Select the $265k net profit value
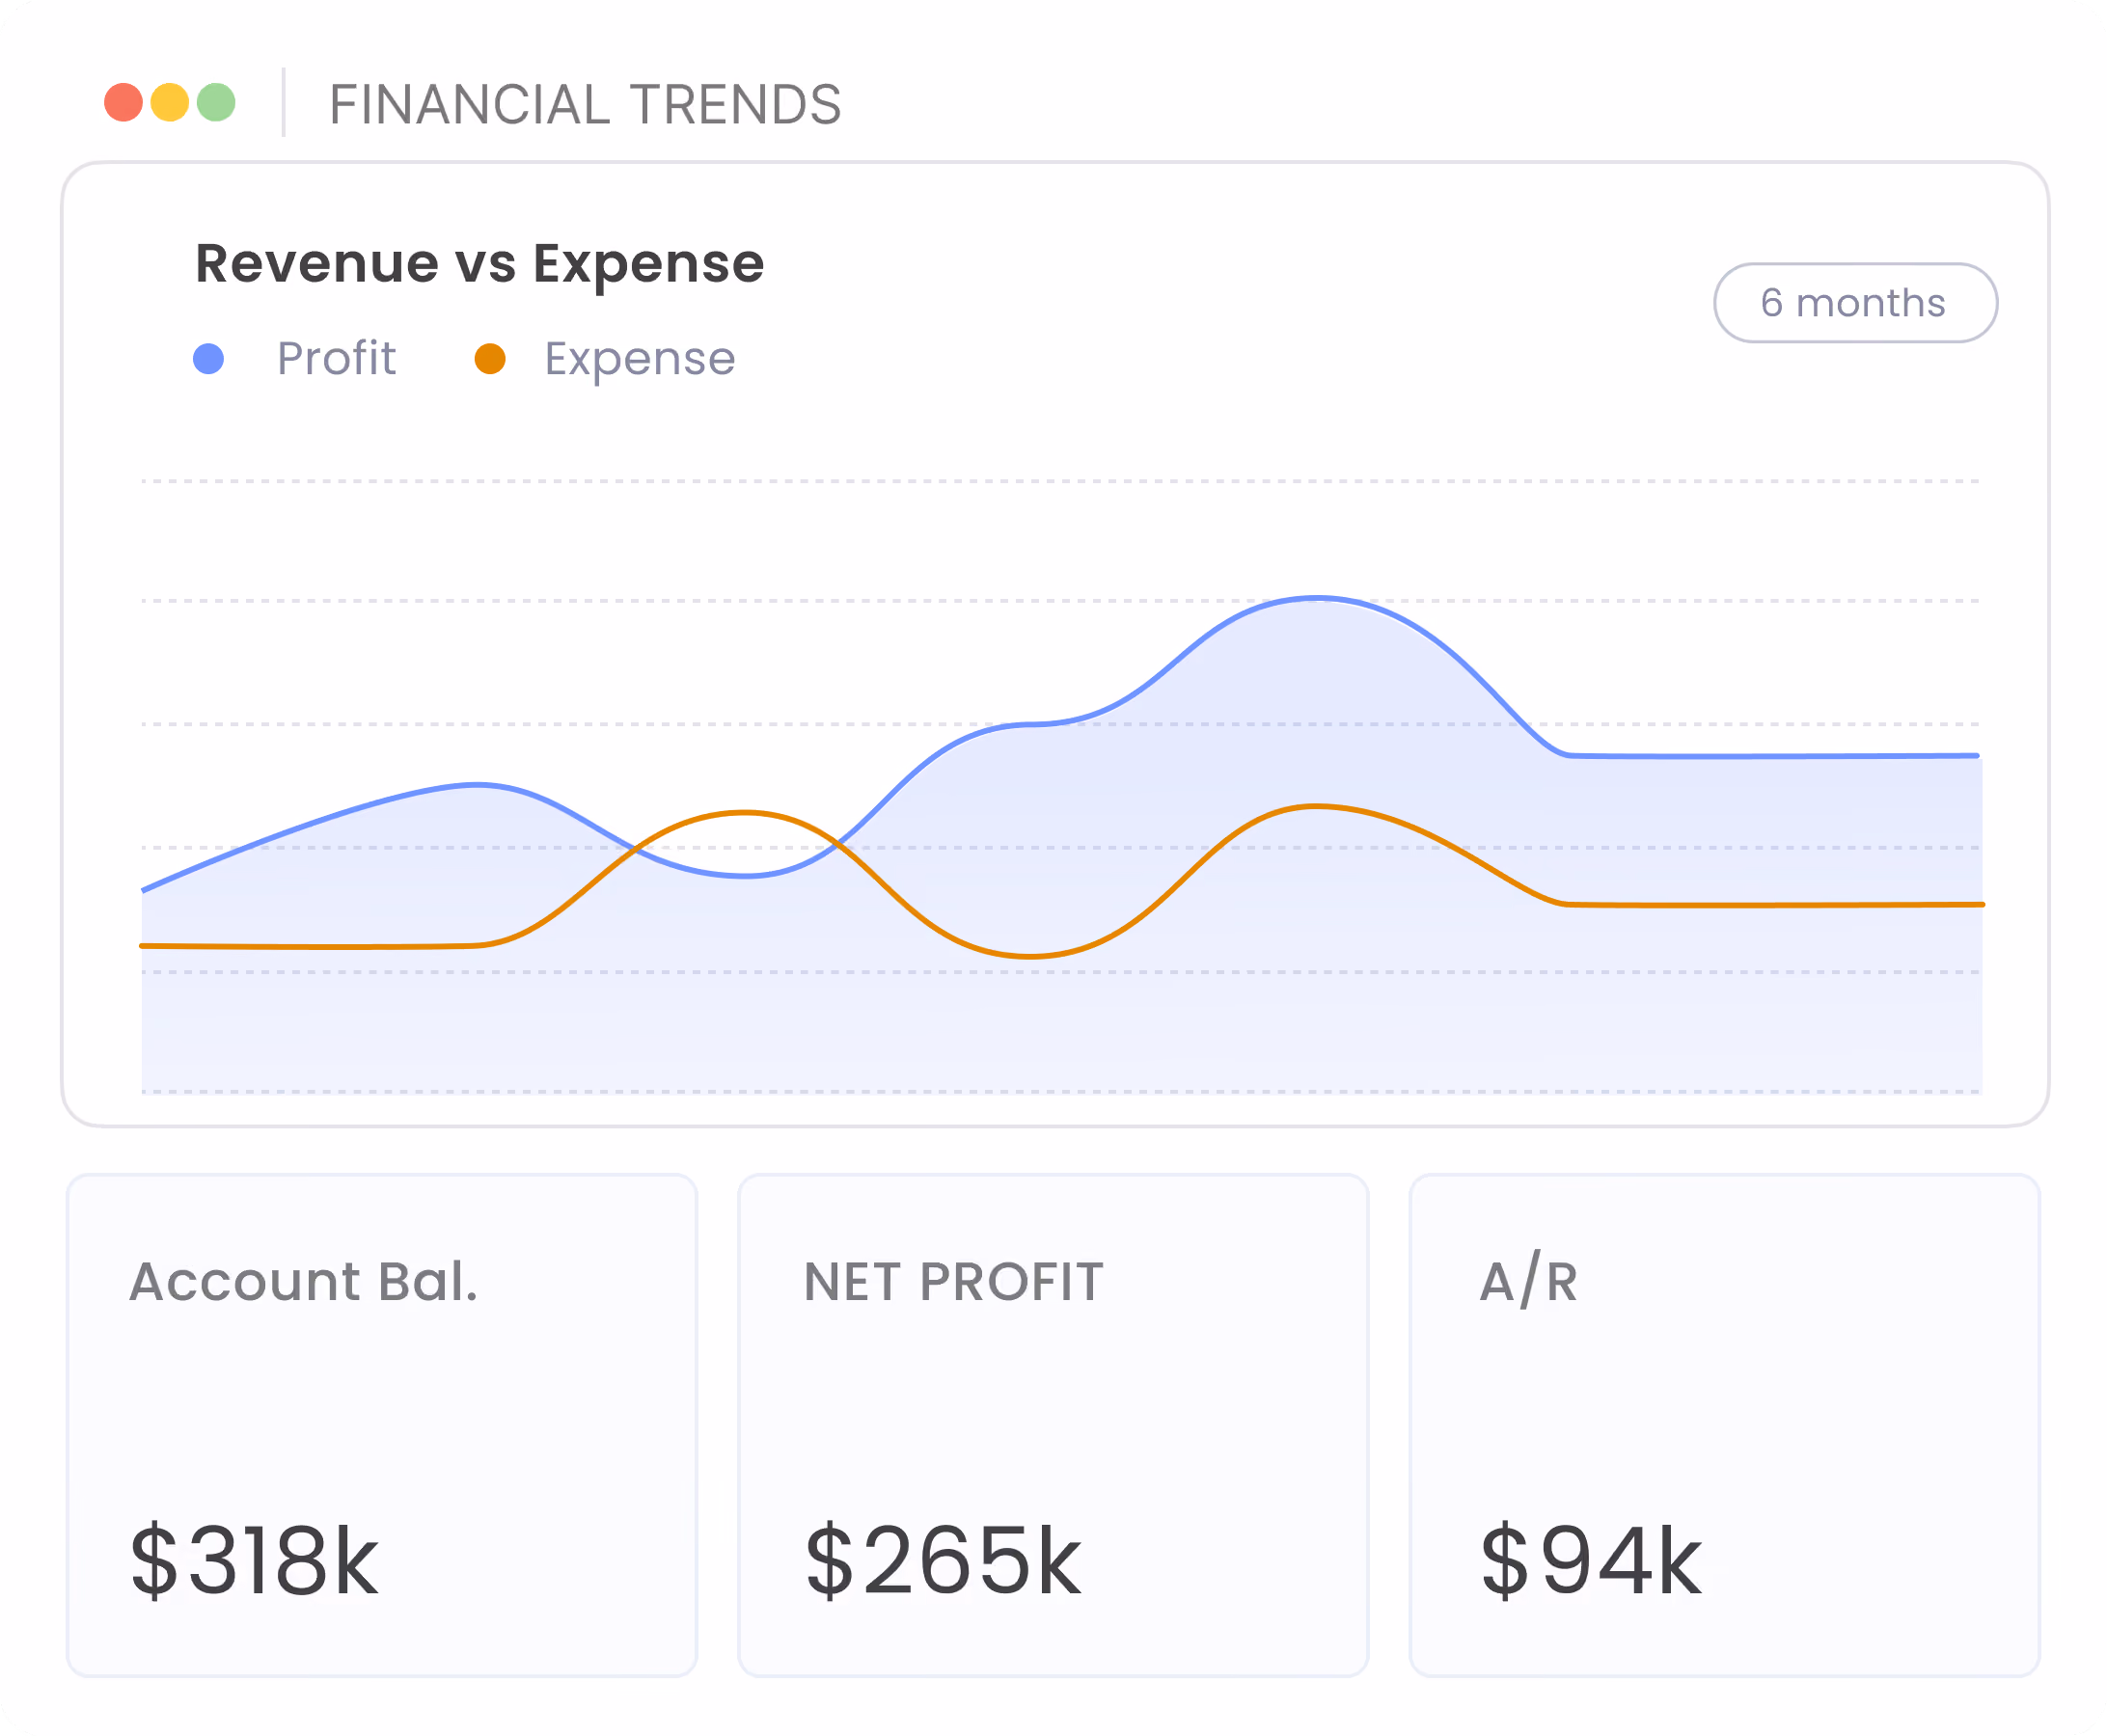The height and width of the screenshot is (1736, 2107). [x=943, y=1560]
